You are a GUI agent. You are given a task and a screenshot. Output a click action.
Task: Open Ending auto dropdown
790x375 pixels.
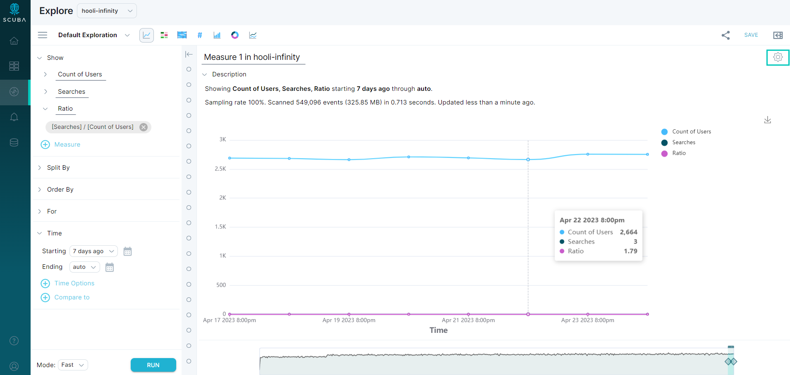(84, 267)
